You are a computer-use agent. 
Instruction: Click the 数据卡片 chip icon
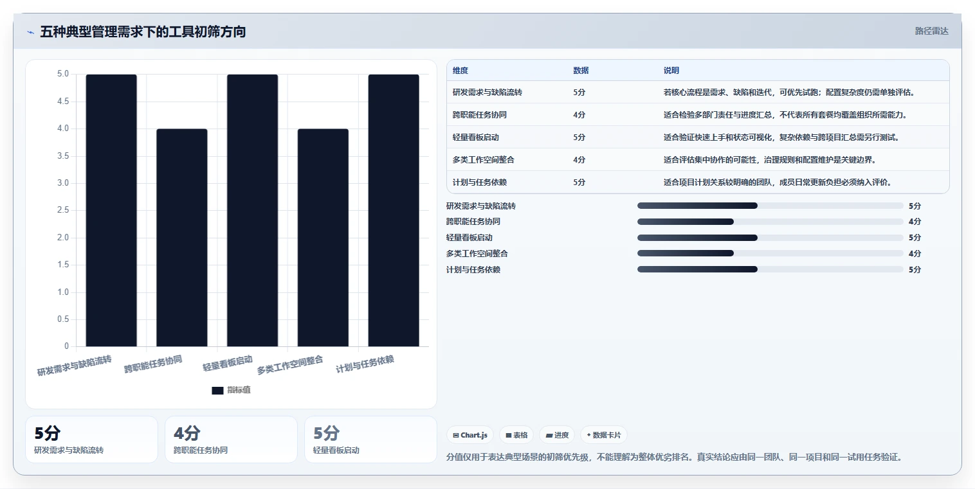point(589,435)
